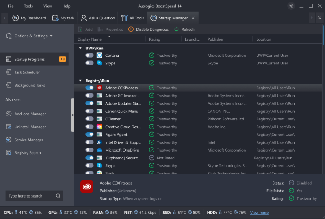Click the magnifier icon in search box
Screen dimensions: 325x219
click(x=58, y=195)
